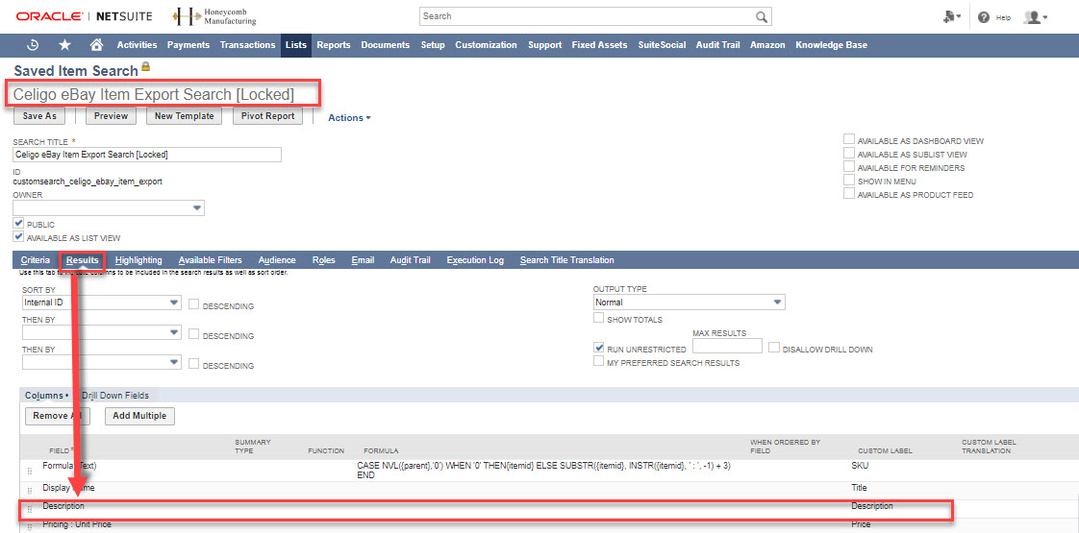The image size is (1079, 533).
Task: Toggle Available as List View checkbox
Action: click(18, 237)
